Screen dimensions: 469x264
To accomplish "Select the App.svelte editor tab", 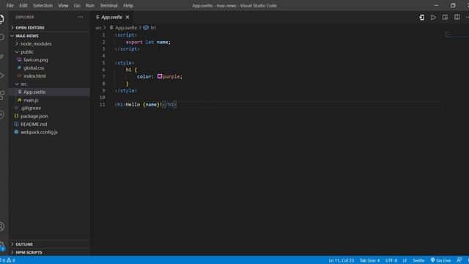I will click(x=112, y=18).
